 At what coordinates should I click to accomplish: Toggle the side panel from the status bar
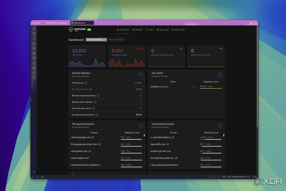pyautogui.click(x=38, y=177)
